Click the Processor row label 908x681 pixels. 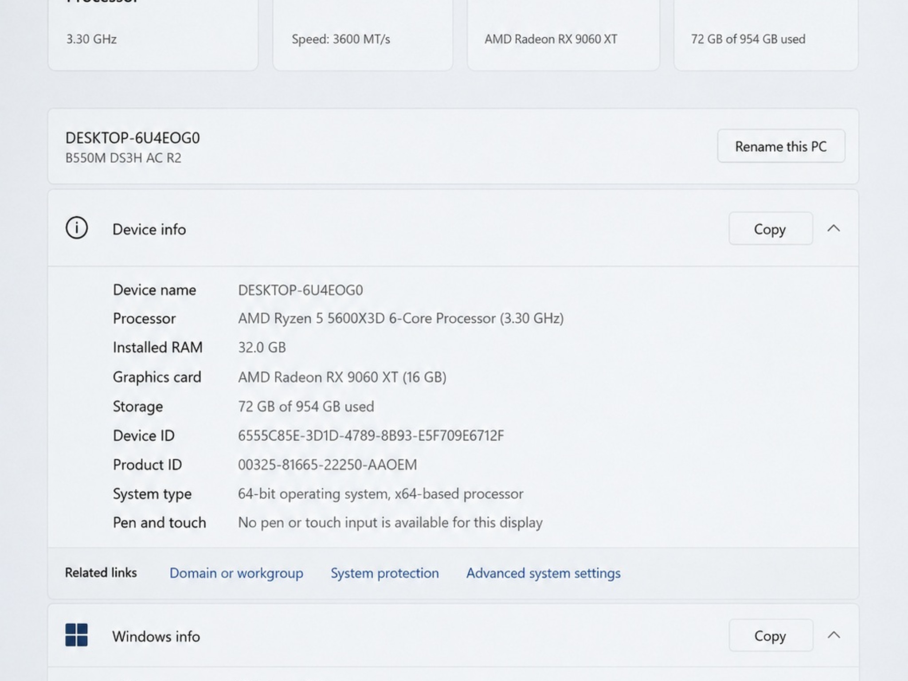tap(144, 318)
